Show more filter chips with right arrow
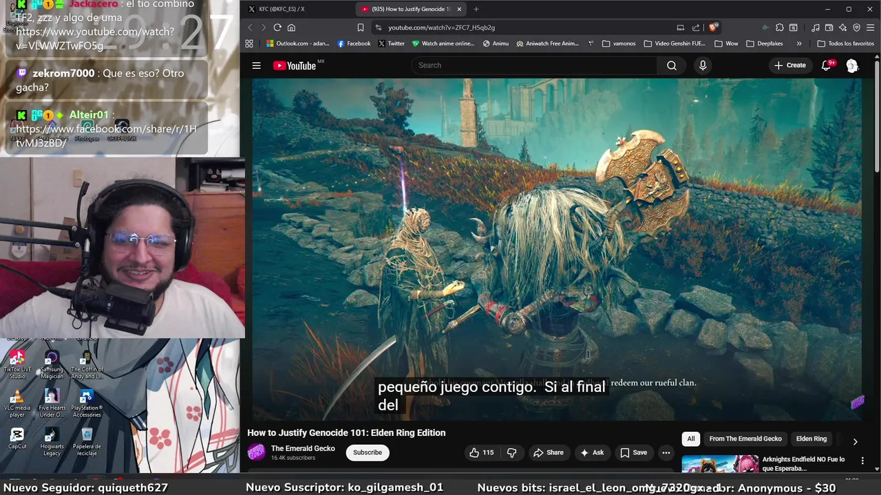The image size is (881, 495). (x=855, y=441)
